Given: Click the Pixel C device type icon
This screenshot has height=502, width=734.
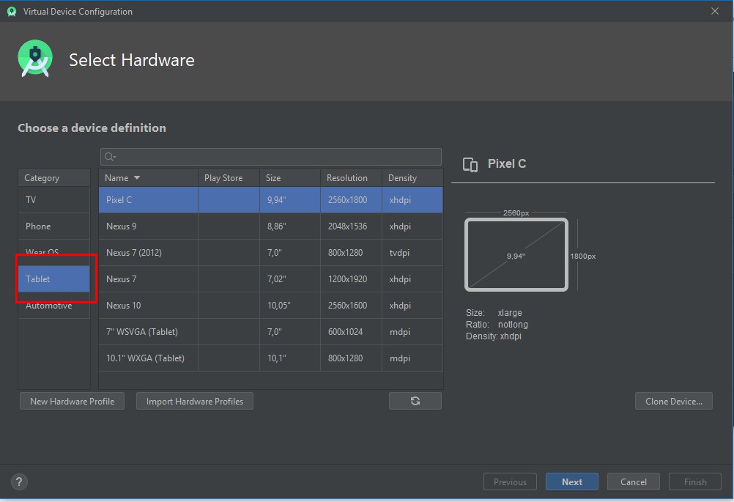Looking at the screenshot, I should coord(470,164).
